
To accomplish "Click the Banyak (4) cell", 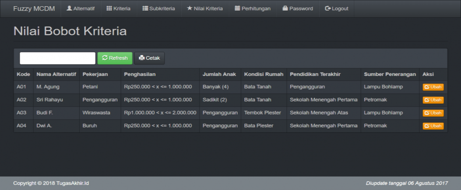I will 220,87.
